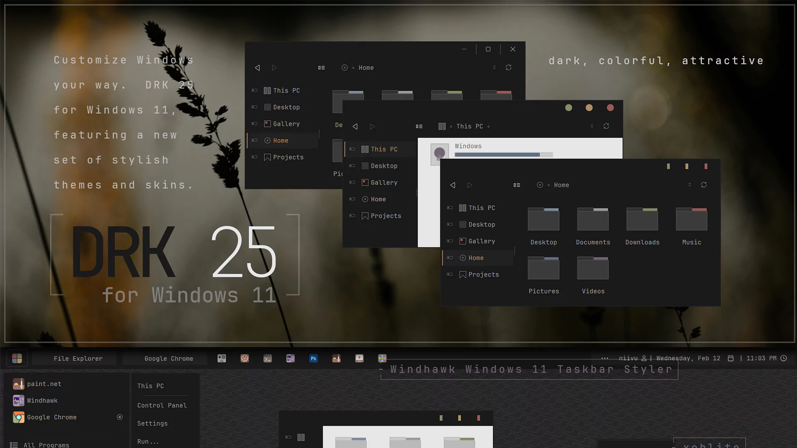The height and width of the screenshot is (448, 797).
Task: Open Settings from the start menu
Action: [152, 423]
